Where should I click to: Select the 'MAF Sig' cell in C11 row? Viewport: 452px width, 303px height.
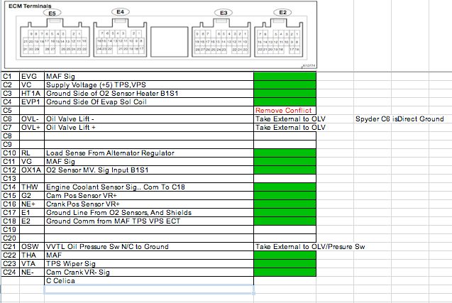pos(149,162)
